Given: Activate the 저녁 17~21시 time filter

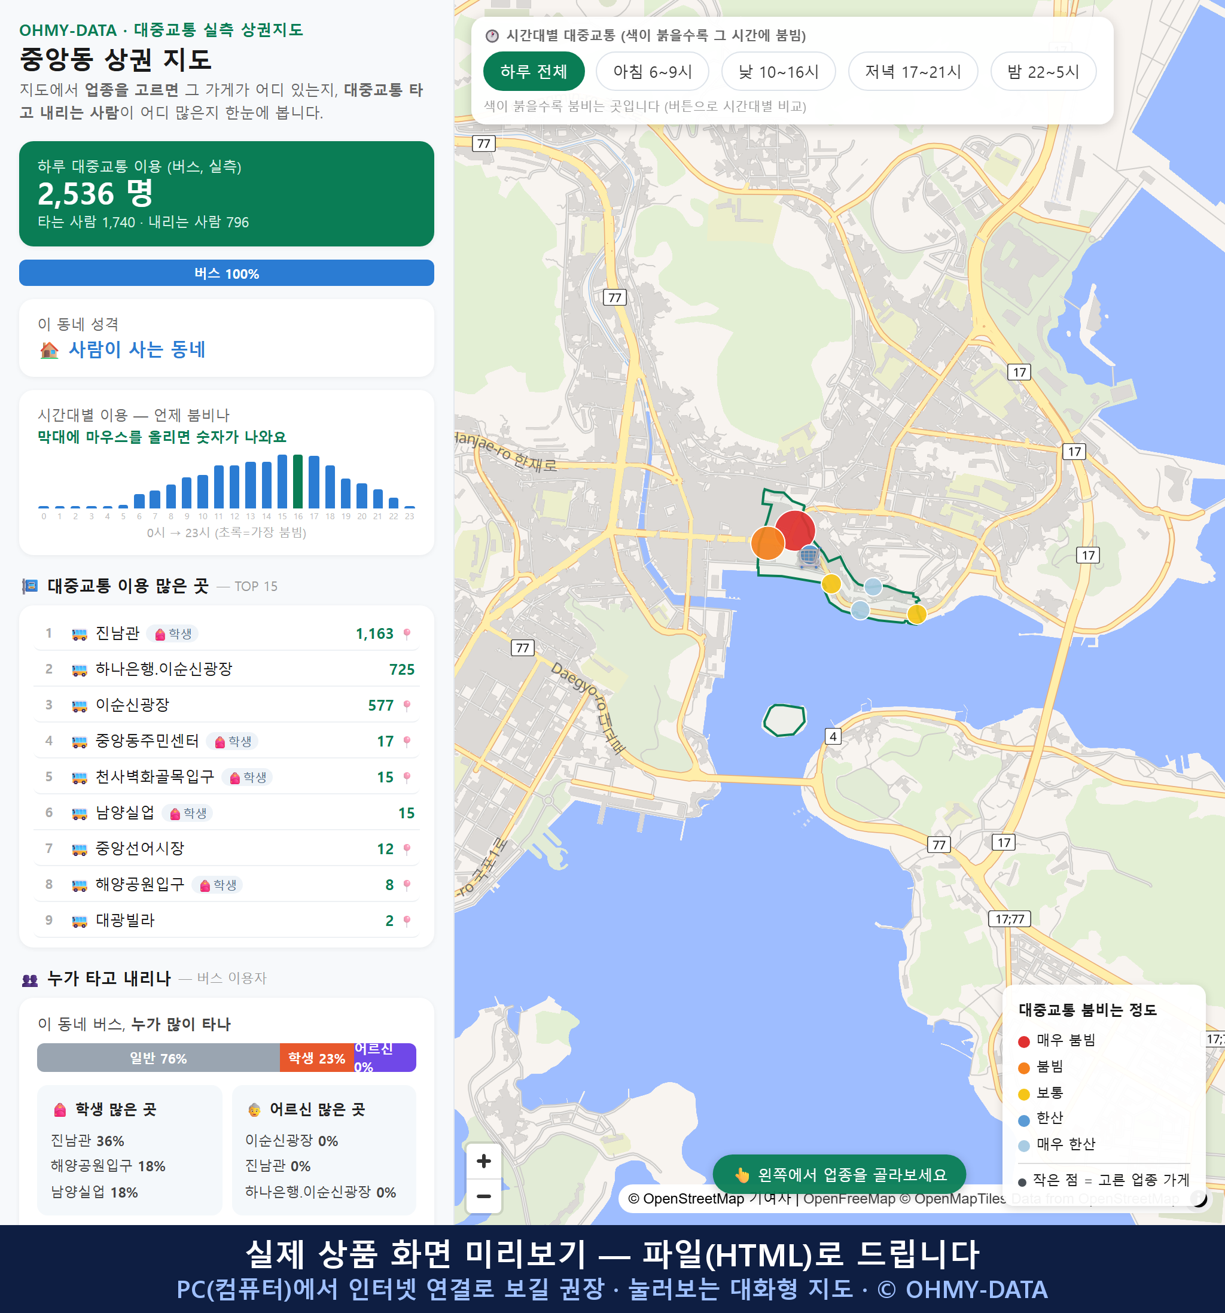Looking at the screenshot, I should point(913,71).
